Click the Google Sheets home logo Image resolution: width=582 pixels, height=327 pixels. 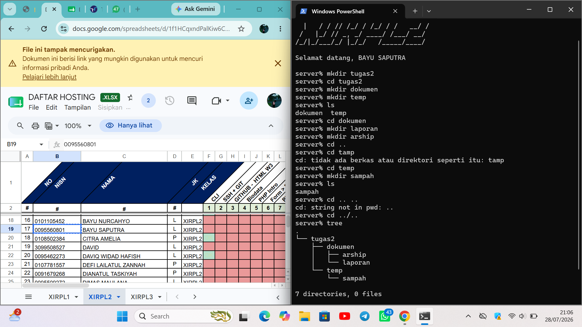16,102
